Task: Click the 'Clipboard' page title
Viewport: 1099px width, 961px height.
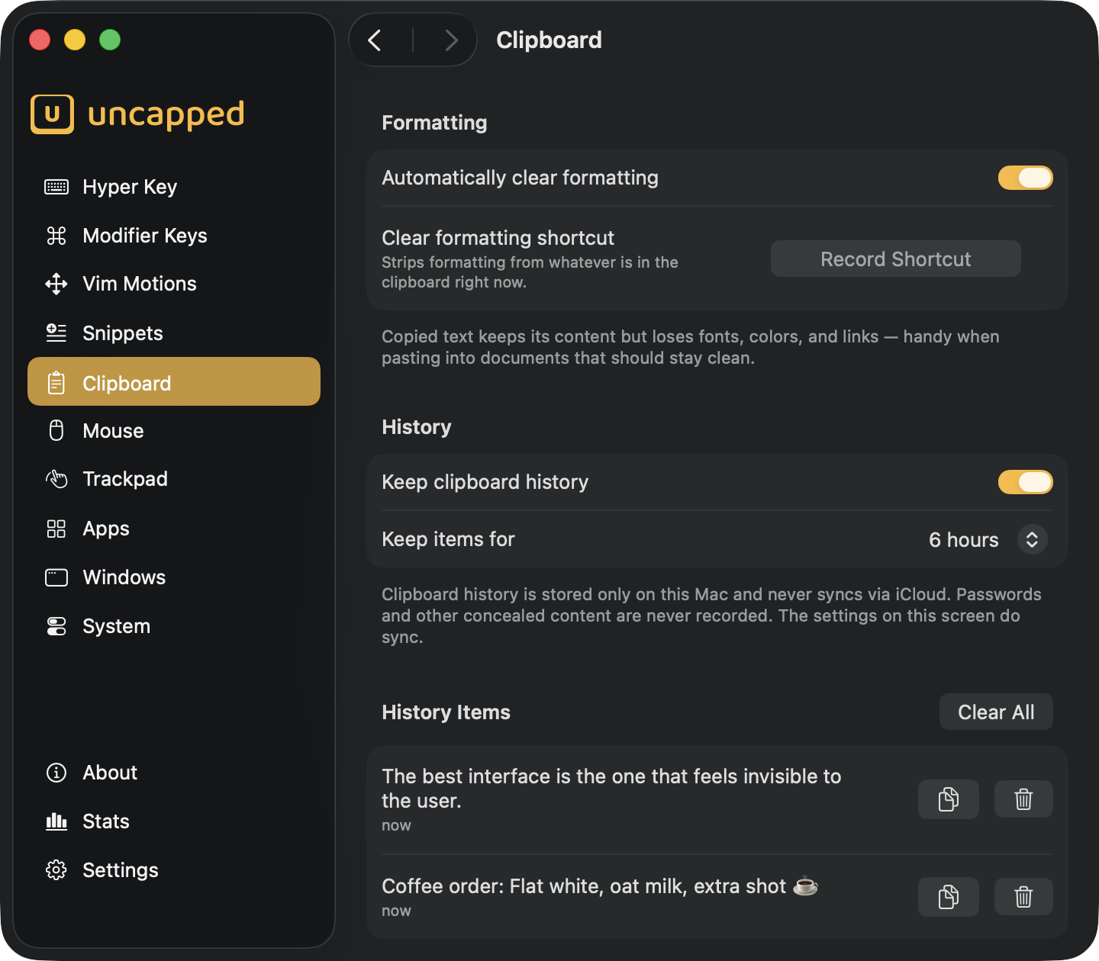Action: pyautogui.click(x=549, y=40)
